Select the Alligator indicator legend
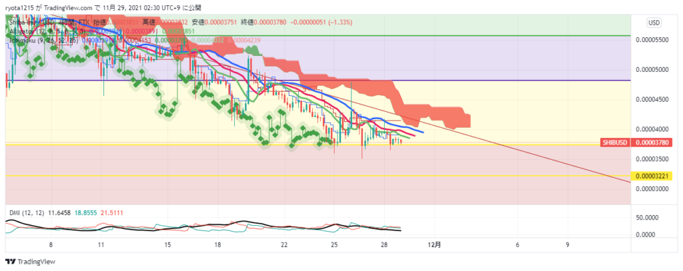The width and height of the screenshot is (683, 271). pos(30,31)
